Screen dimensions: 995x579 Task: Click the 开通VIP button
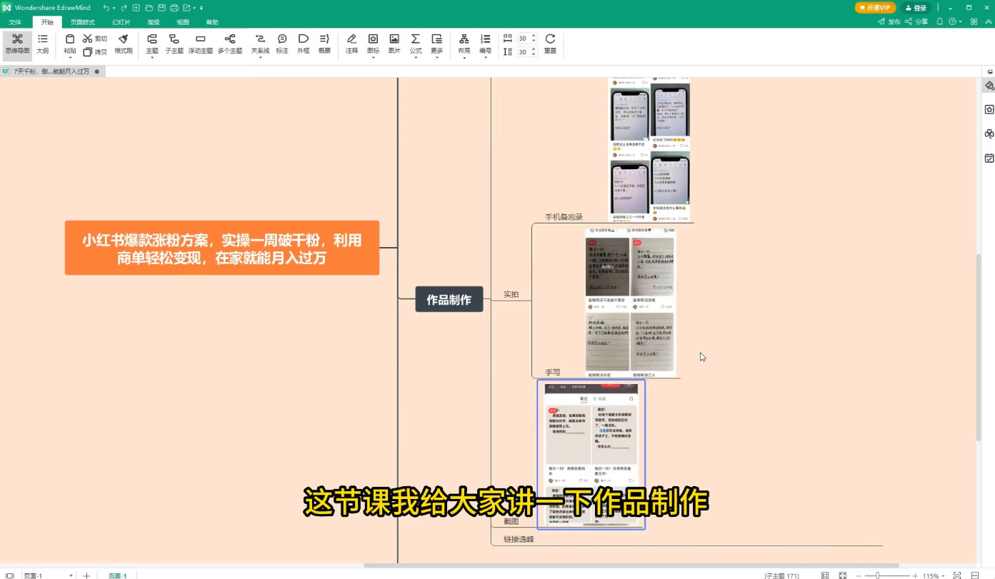click(875, 6)
